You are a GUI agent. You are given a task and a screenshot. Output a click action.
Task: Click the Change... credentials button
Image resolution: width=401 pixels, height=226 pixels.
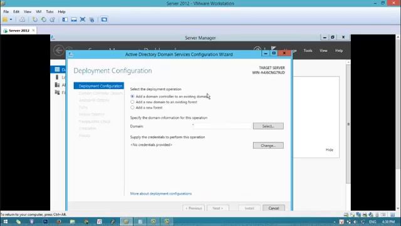[268, 146]
